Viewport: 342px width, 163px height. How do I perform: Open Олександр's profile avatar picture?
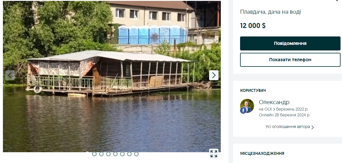[x=247, y=106]
